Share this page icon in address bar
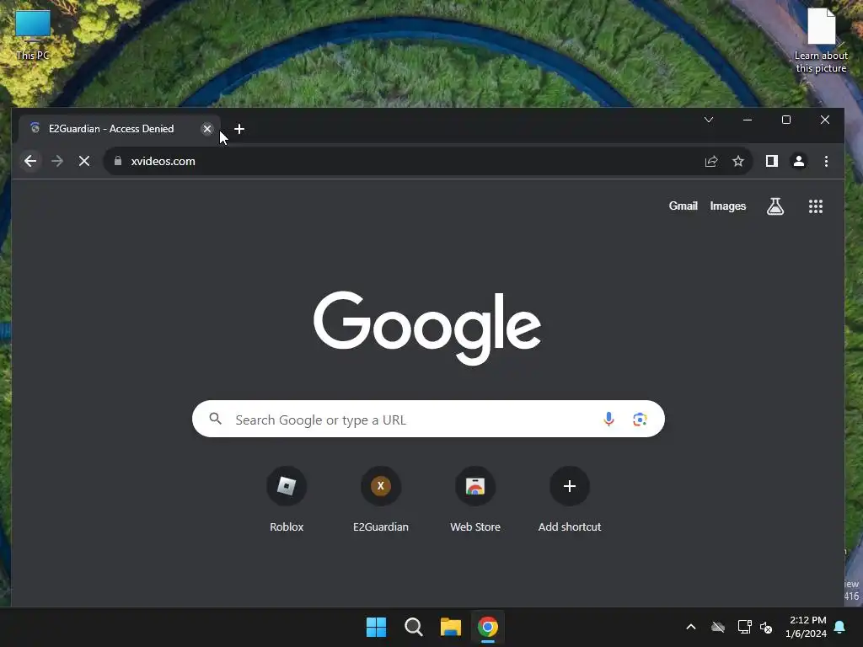Screen dimensions: 863x647 711,161
